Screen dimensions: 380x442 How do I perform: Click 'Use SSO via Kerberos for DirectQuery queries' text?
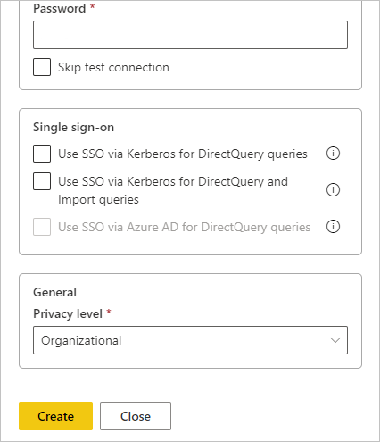pos(183,154)
